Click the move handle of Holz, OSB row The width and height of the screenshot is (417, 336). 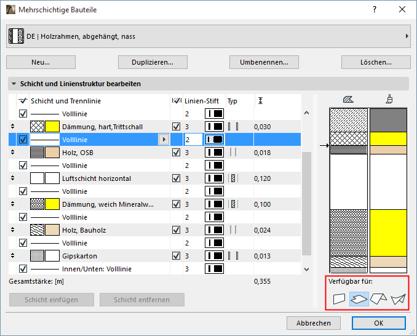pyautogui.click(x=12, y=153)
